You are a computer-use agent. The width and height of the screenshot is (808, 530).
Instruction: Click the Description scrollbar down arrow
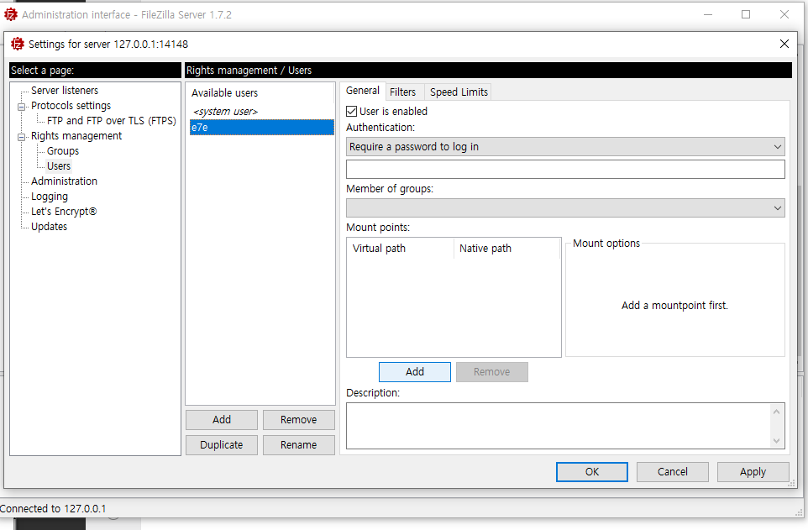click(x=777, y=441)
